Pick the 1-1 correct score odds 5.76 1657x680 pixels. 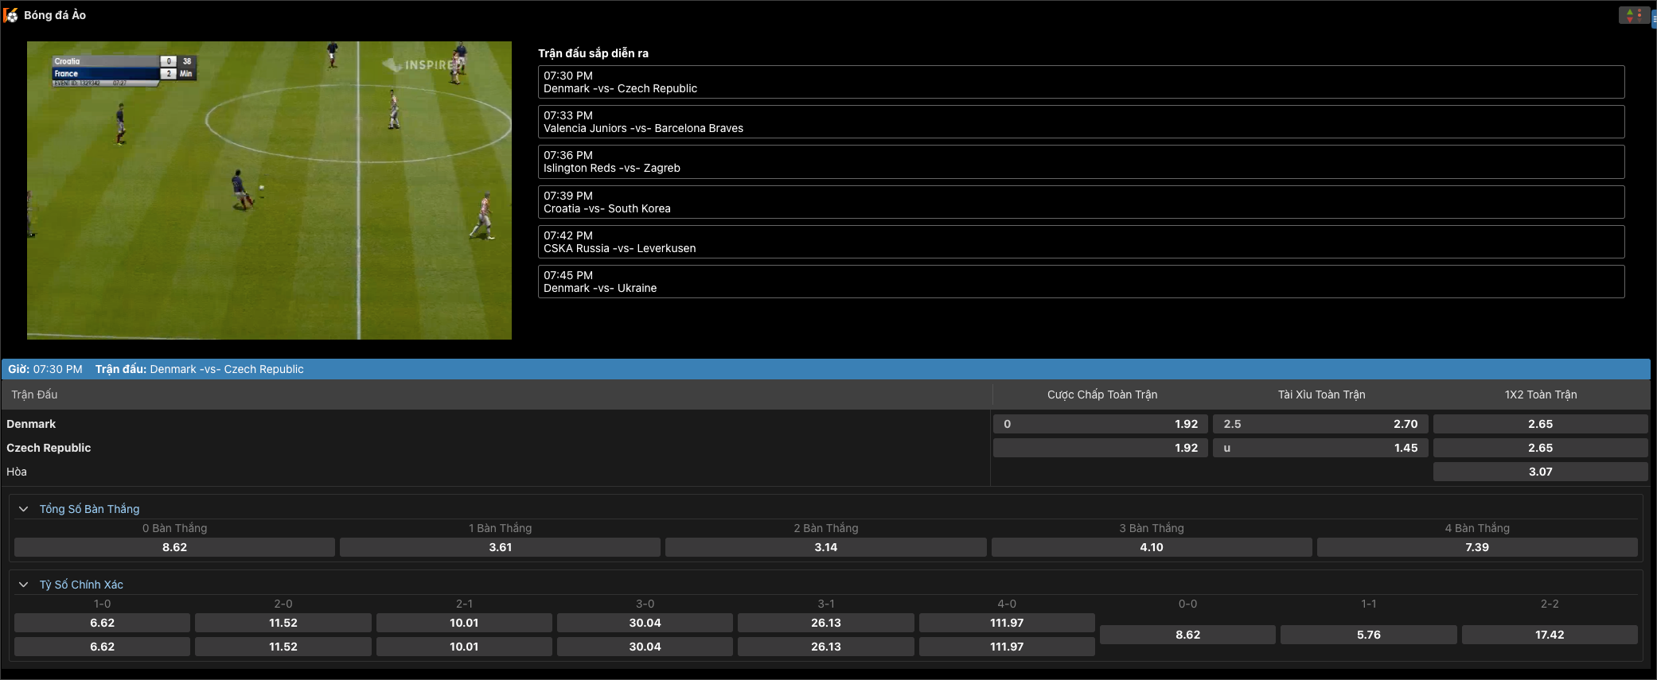point(1368,635)
